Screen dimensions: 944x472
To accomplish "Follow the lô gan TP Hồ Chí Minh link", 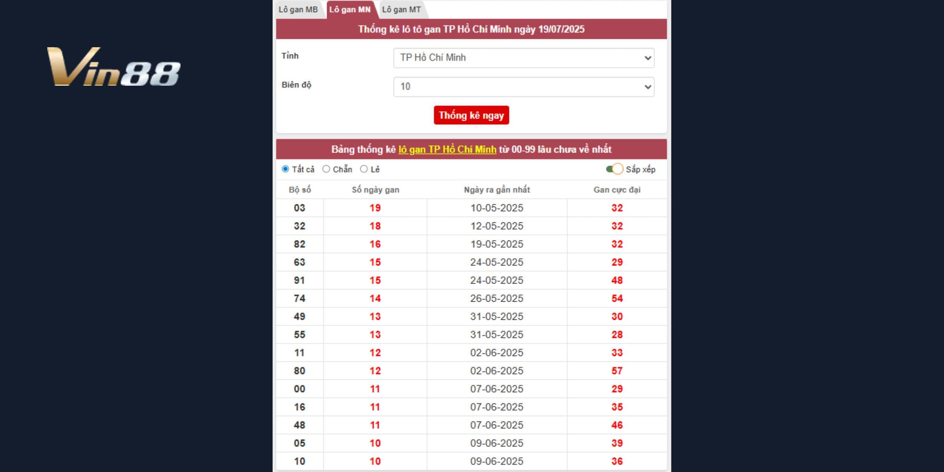I will tap(447, 150).
